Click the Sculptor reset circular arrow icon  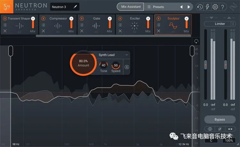pyautogui.click(x=196, y=41)
